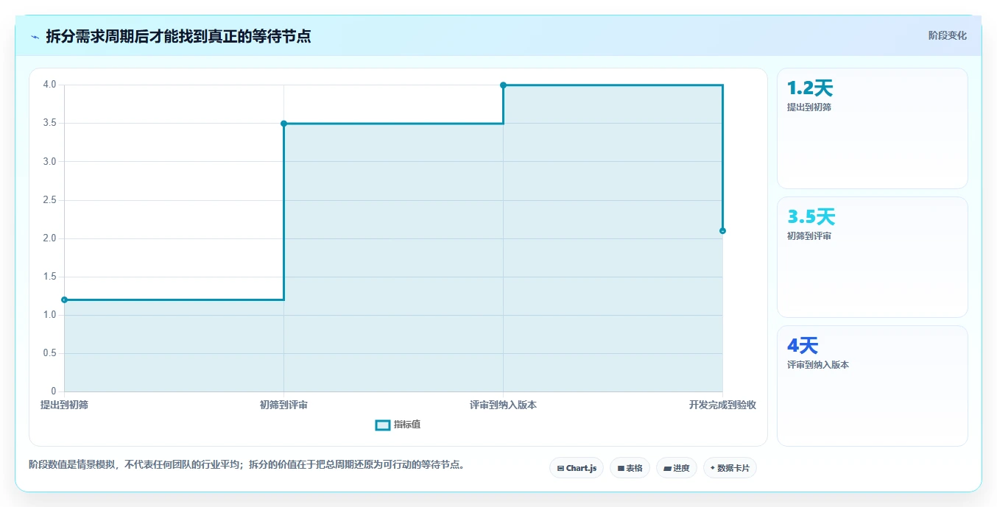Click the 提出到初筛 x-axis label
Screen dimensions: 997x507
click(64, 405)
